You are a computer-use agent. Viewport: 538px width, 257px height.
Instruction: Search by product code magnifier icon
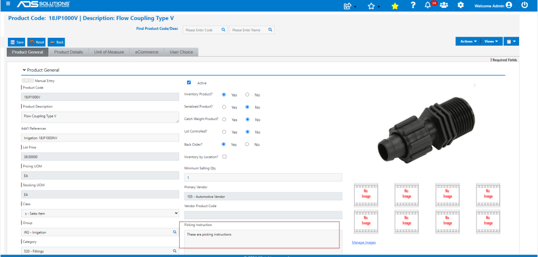(x=223, y=30)
